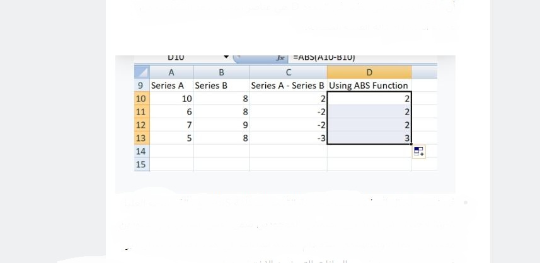Click the 'Using ABS Function' cell
The height and width of the screenshot is (263, 540).
pyautogui.click(x=369, y=85)
